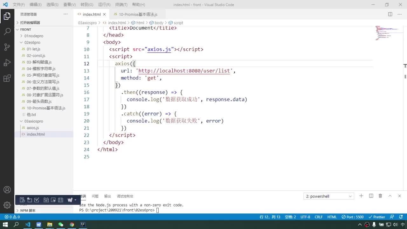Open the Run and Debug view
The image size is (407, 229).
[x=7, y=63]
